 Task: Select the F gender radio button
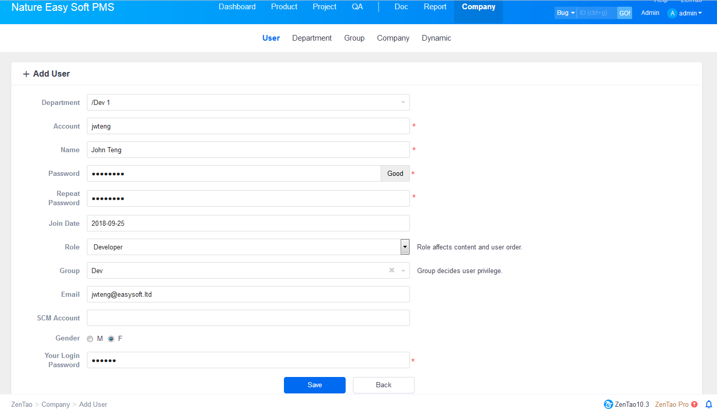pyautogui.click(x=111, y=339)
